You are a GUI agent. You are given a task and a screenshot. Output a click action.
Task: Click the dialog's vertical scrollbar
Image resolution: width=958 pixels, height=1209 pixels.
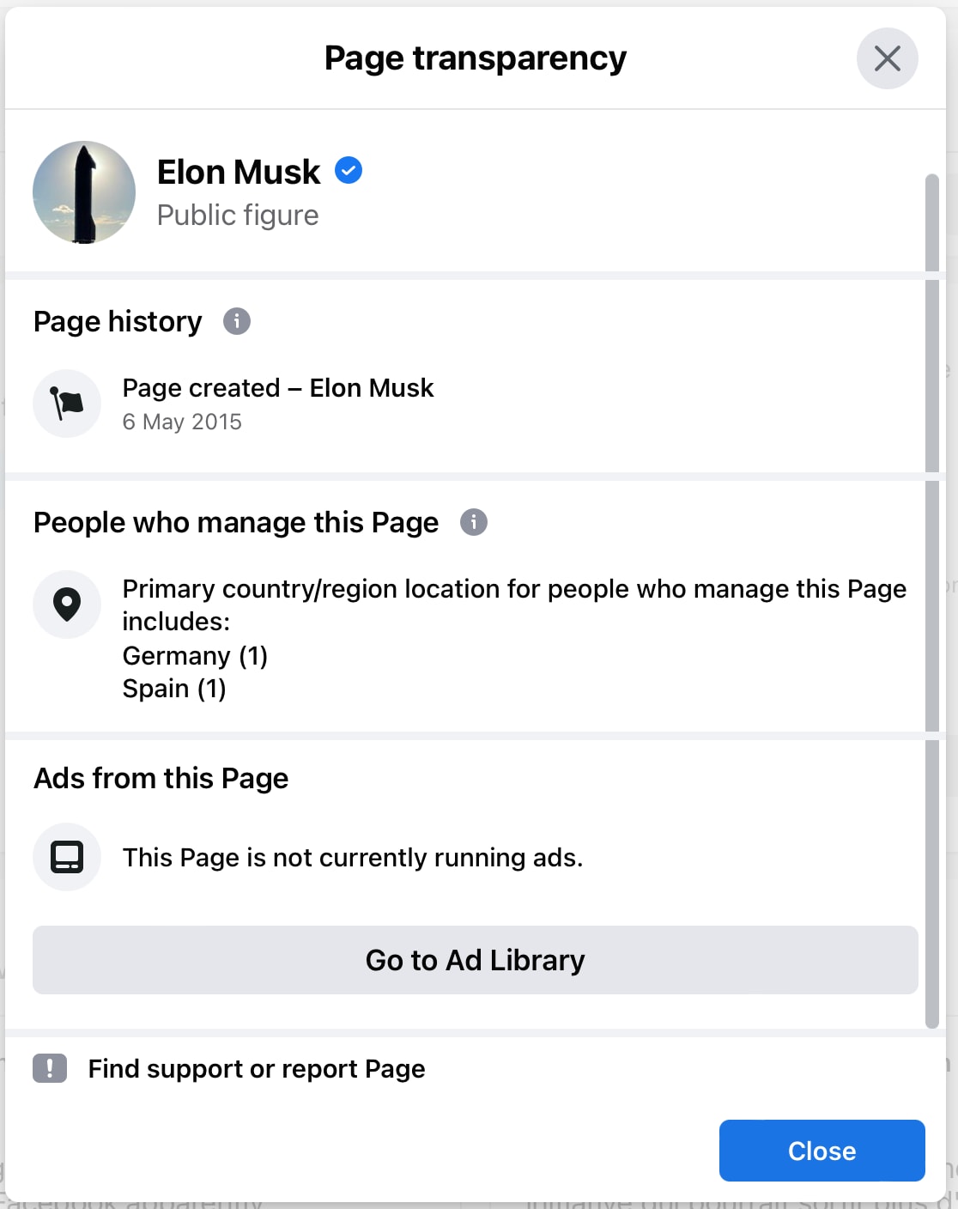[932, 601]
